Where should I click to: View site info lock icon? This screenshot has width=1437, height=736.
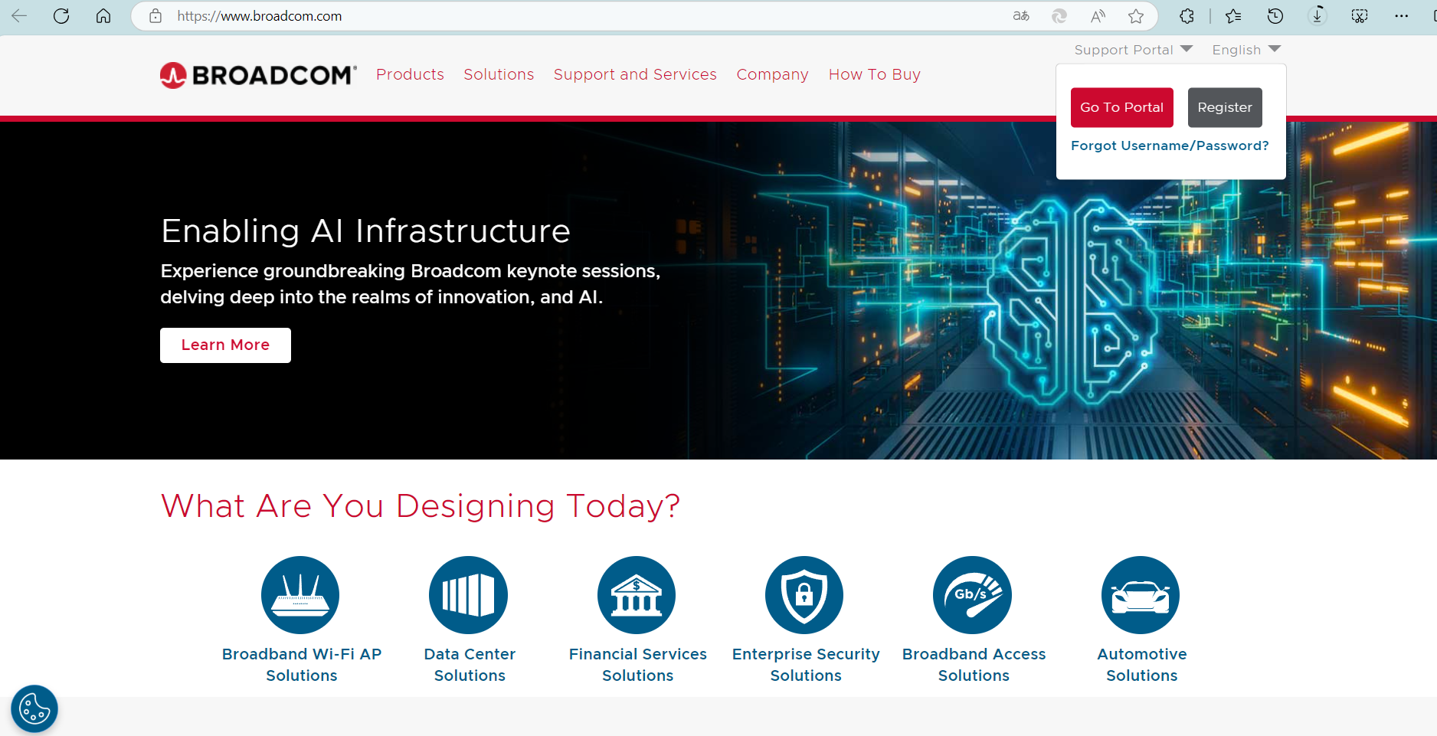155,16
